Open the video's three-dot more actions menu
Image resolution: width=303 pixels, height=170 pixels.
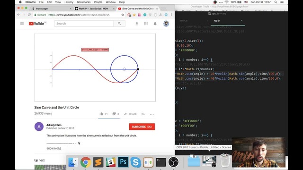pos(152,114)
